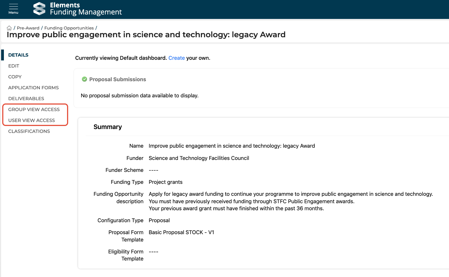Click the Basic Proposal STOCK - V1 value
The height and width of the screenshot is (277, 449).
tap(181, 232)
